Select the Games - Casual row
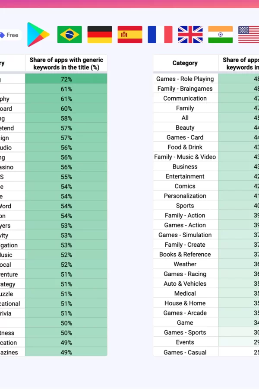Screen dimensions: 259x389 click(x=206, y=352)
